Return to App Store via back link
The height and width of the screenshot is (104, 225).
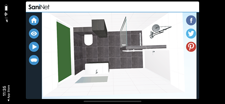pyautogui.click(x=8, y=93)
